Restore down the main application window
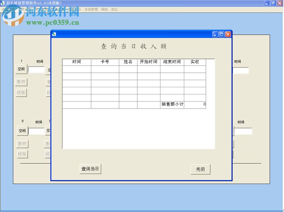 (273, 3)
